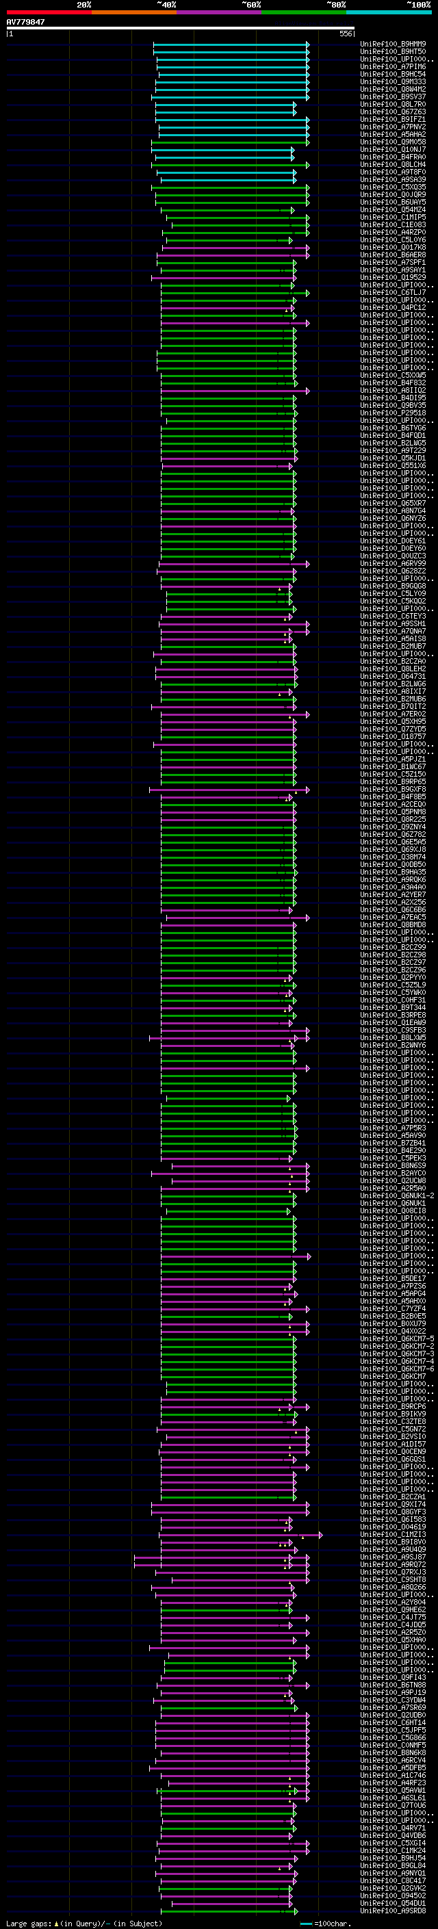The height and width of the screenshot is (1929, 438).
Task: Click the UniRef100_C6HT14 label
Action: click(393, 1722)
